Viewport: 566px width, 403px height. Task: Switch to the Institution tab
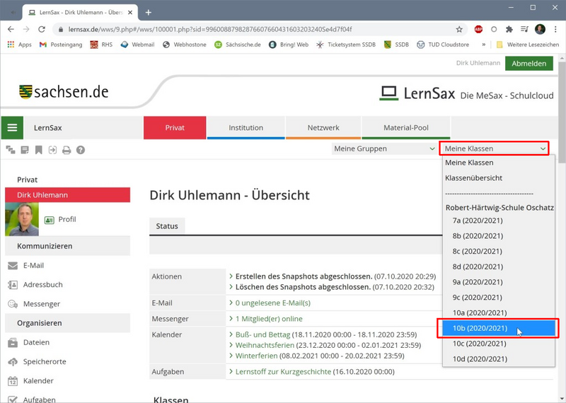click(x=246, y=128)
